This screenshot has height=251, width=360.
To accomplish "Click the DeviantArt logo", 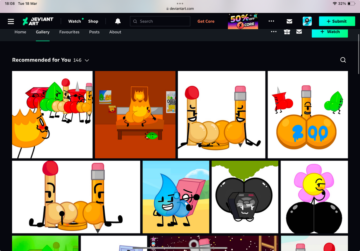I will pos(38,21).
